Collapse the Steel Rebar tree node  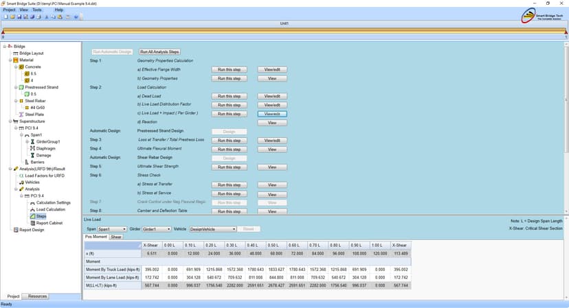16,101
